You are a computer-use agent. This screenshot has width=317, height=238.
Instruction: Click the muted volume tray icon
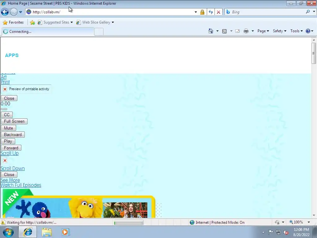(x=286, y=232)
